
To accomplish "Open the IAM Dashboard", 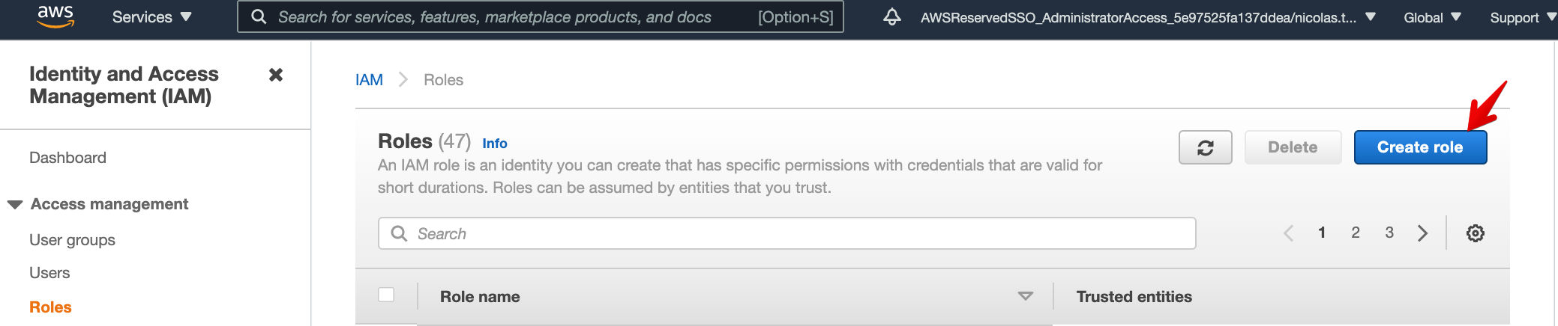I will 67,158.
